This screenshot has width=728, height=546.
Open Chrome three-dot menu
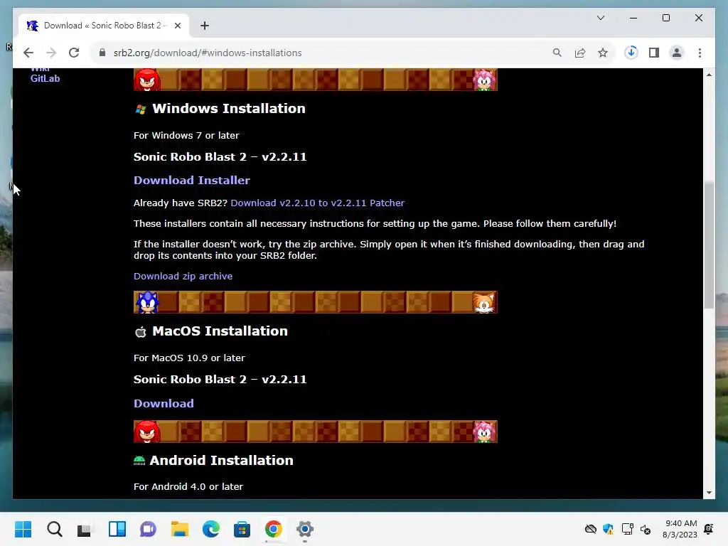pyautogui.click(x=700, y=53)
